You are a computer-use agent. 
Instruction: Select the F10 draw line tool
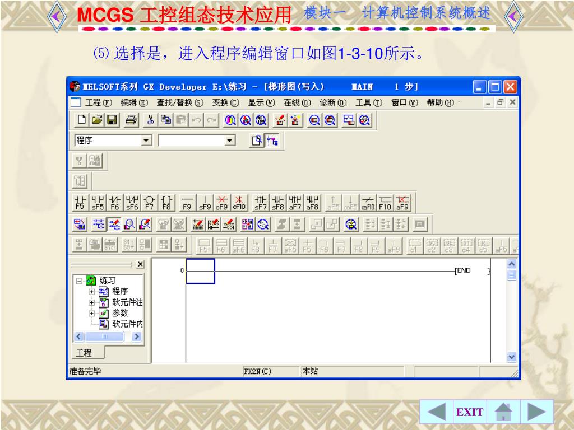[x=385, y=203]
